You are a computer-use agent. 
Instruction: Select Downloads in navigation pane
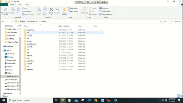11,64
